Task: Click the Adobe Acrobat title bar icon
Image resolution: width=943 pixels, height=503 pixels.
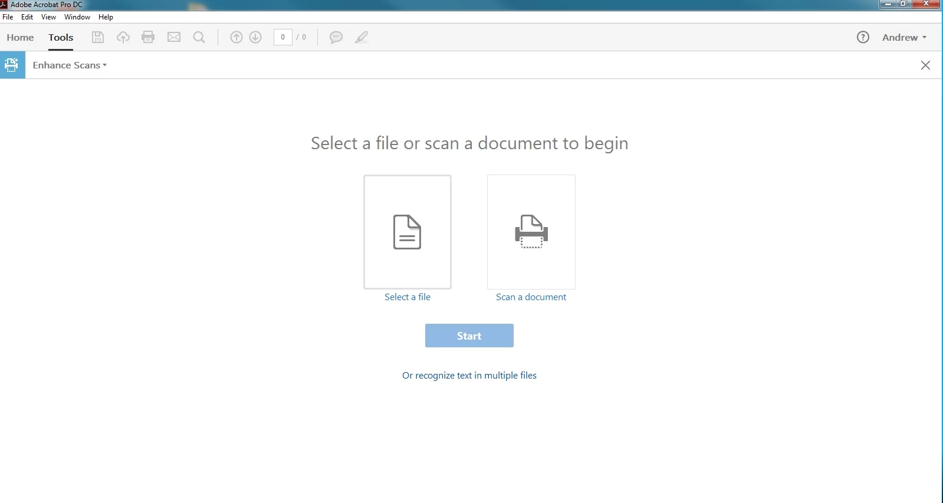Action: pos(4,4)
